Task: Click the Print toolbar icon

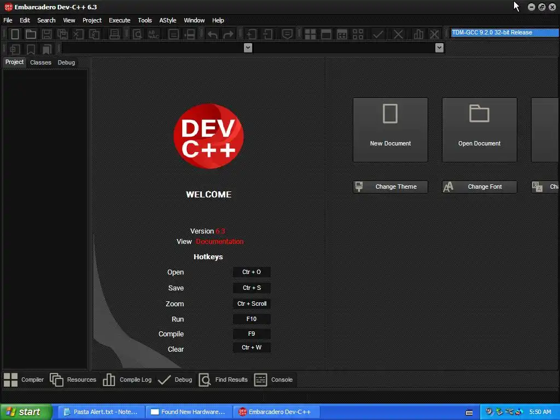Action: tap(114, 34)
